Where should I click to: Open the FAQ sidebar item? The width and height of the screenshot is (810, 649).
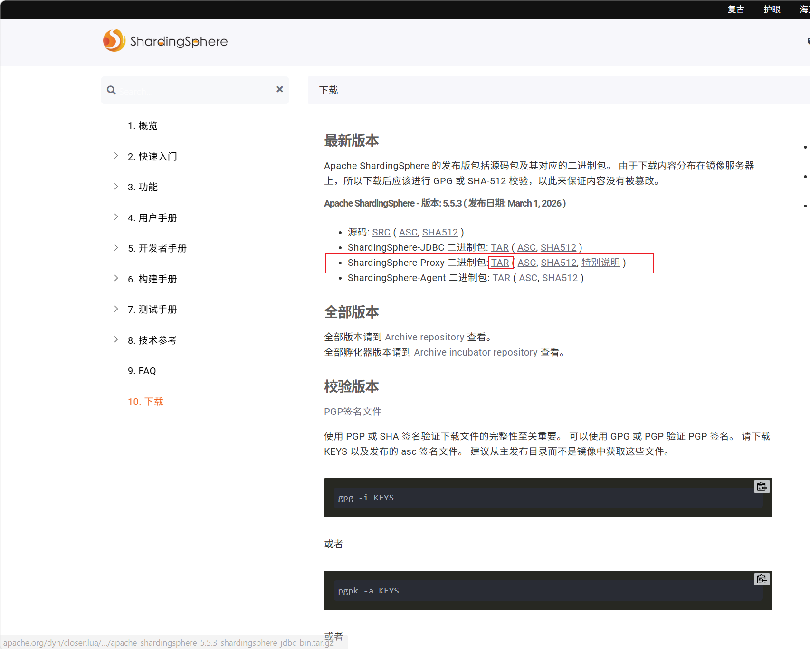pos(142,371)
